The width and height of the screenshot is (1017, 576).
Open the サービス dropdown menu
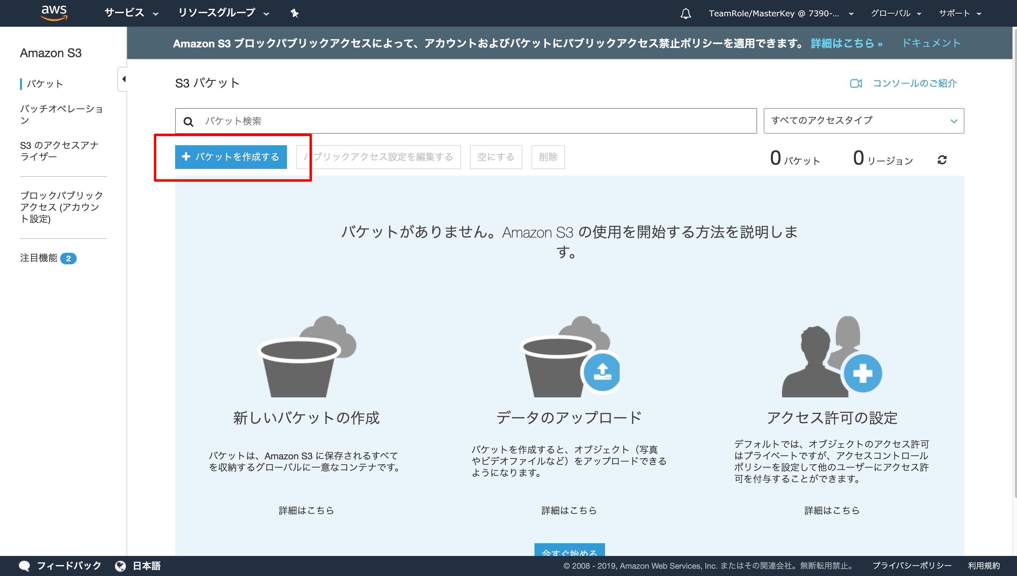tap(131, 13)
